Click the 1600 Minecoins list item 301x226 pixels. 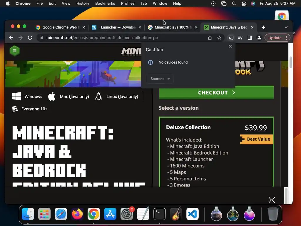pos(187,166)
